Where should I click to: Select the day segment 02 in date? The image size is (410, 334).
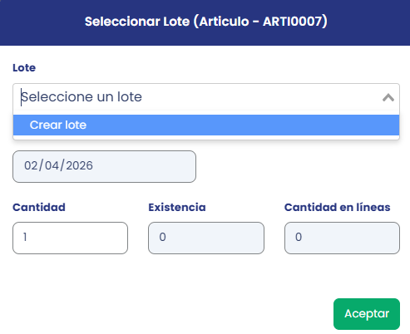tap(31, 165)
